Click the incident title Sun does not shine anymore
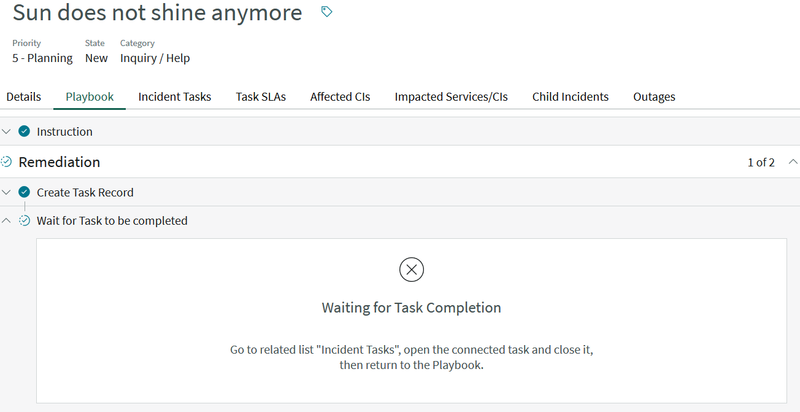Screen dimensions: 800x412 [156, 12]
